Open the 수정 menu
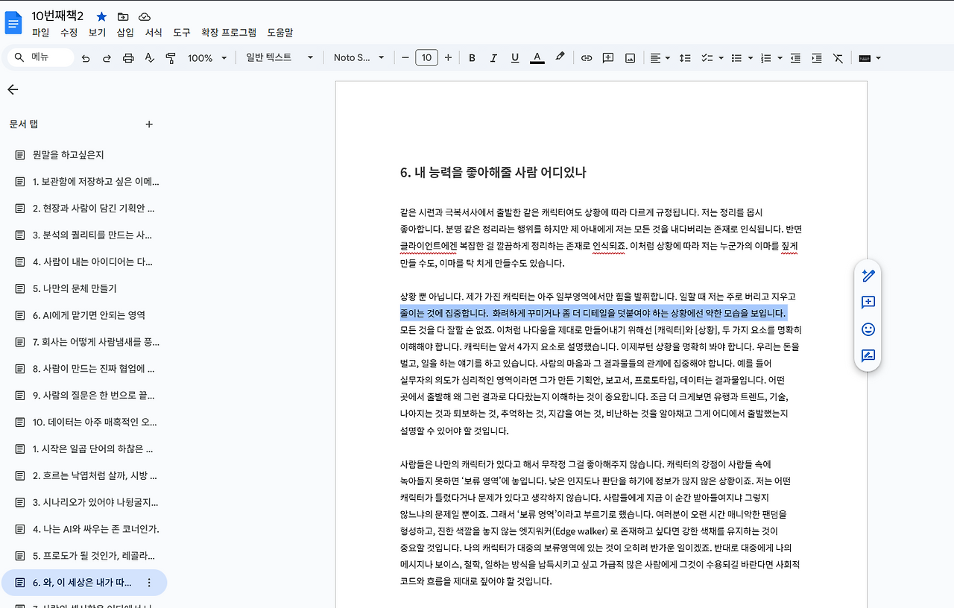Viewport: 954px width, 608px height. click(69, 33)
